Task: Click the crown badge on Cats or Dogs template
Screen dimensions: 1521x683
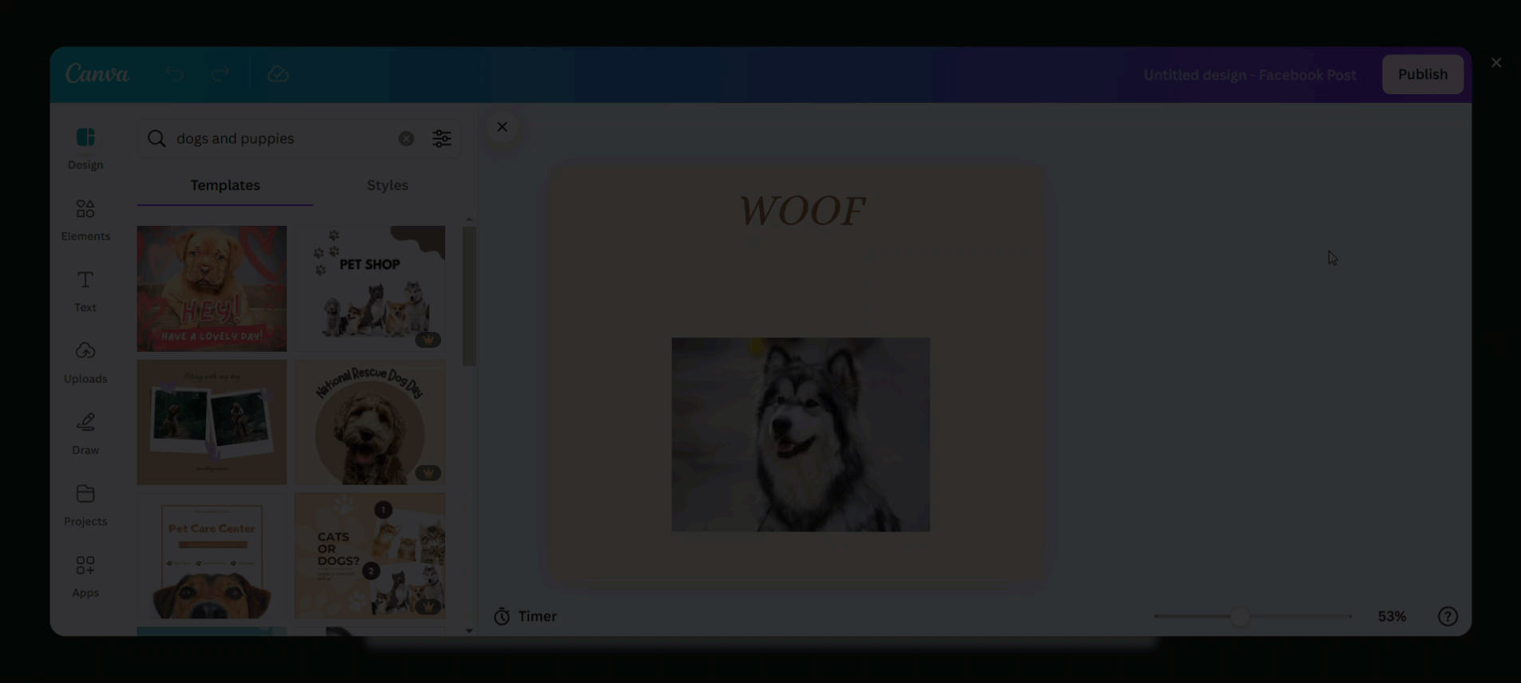Action: point(429,607)
